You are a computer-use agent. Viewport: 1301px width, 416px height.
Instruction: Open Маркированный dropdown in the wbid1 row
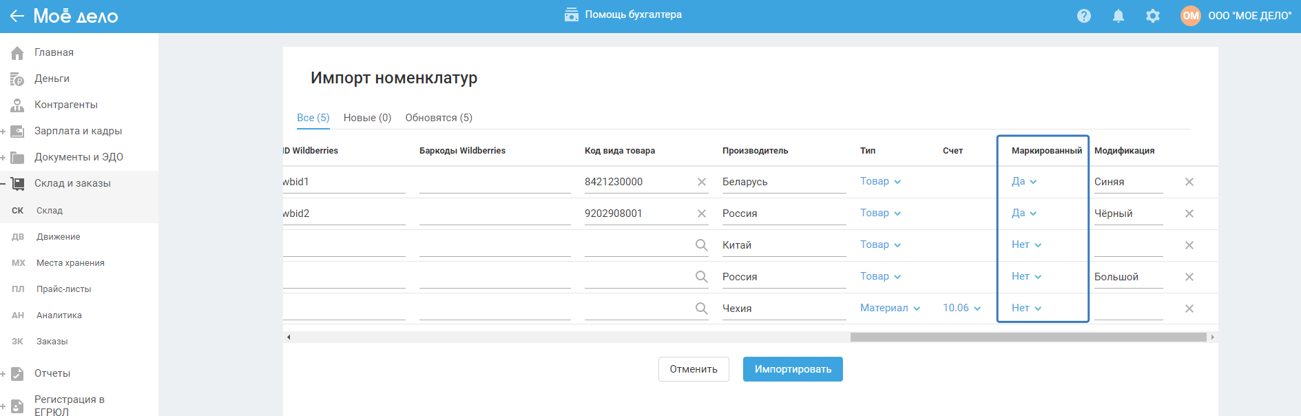pyautogui.click(x=1024, y=182)
